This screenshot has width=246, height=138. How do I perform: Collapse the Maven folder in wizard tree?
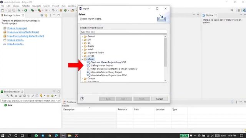point(82,59)
